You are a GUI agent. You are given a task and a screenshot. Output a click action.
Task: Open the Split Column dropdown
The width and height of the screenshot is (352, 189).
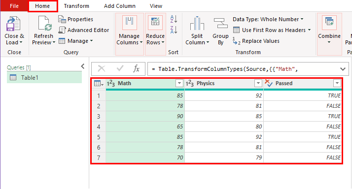click(x=208, y=42)
